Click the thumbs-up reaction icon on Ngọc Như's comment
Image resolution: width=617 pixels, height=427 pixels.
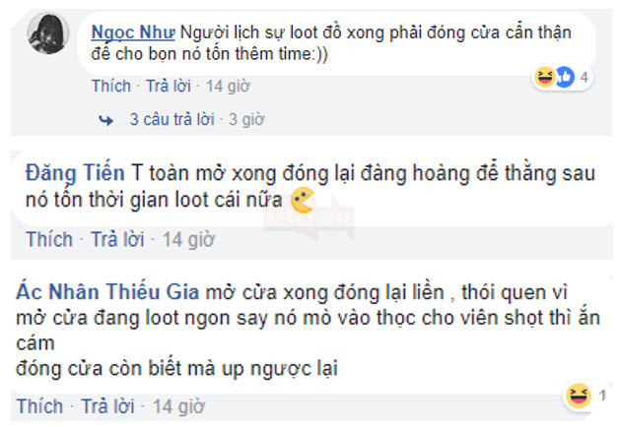coord(565,77)
